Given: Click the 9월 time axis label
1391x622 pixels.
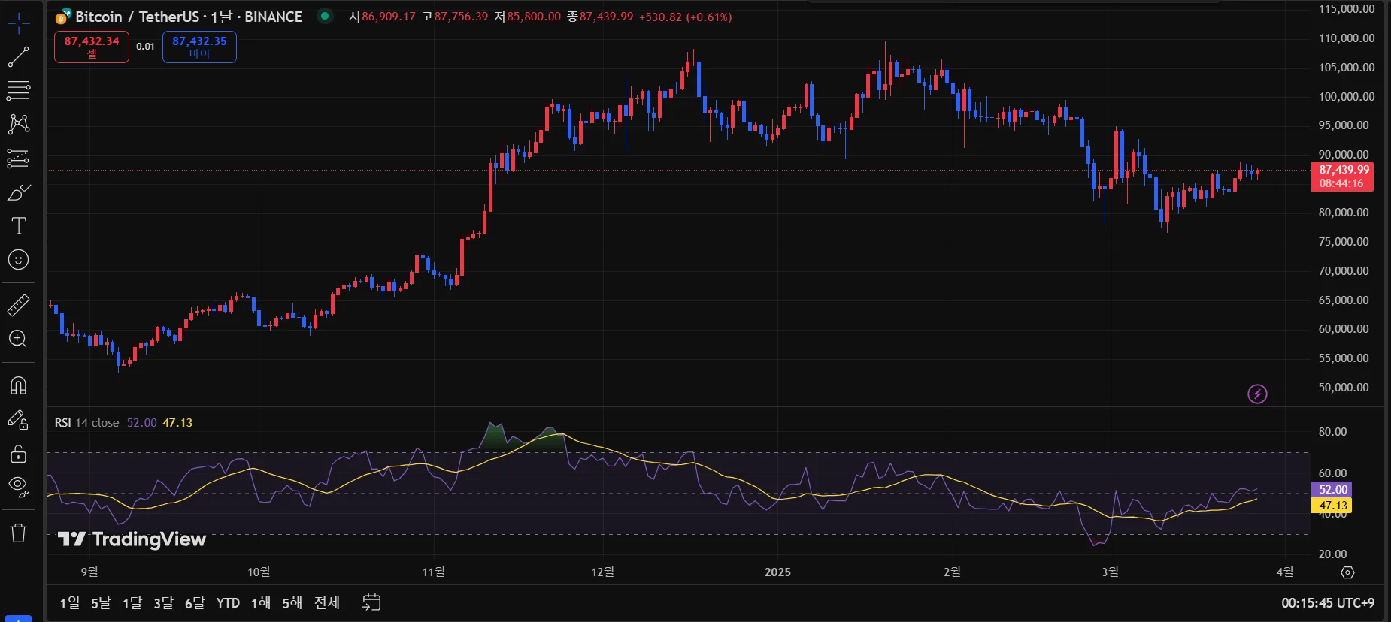Looking at the screenshot, I should coord(89,572).
